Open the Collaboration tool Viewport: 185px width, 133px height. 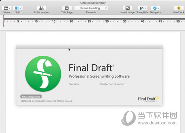(x=41, y=8)
